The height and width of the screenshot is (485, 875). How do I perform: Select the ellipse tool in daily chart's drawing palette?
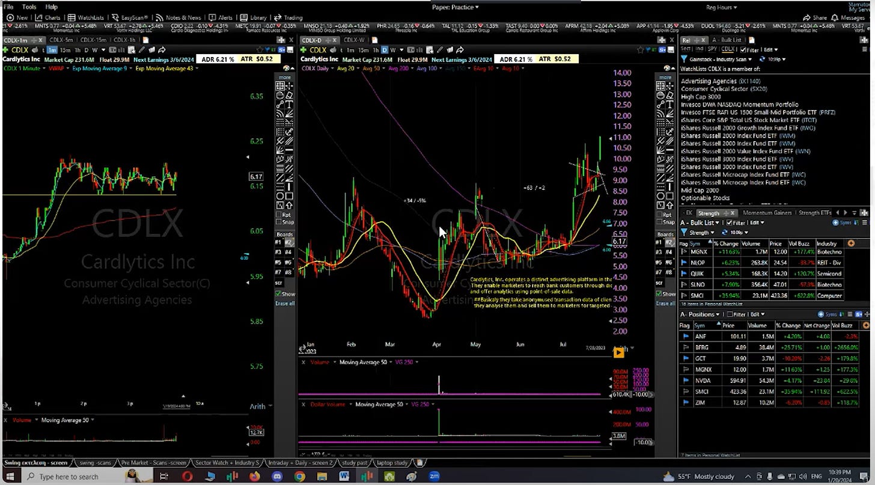[x=660, y=196]
